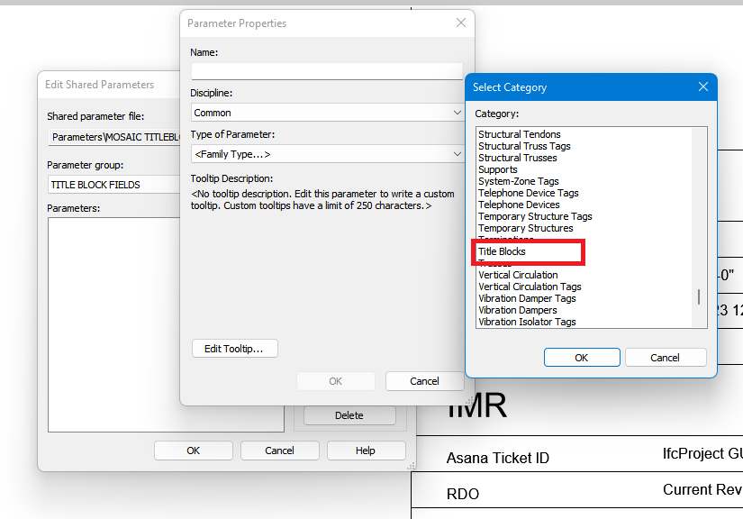Close the Select Category dialog
Viewport: 743px width, 519px height.
click(702, 86)
